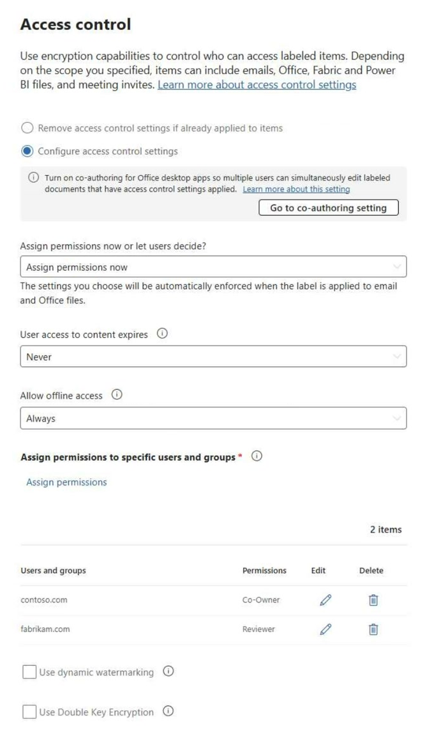Edit permissions for contoso.com
The image size is (427, 743).
[326, 600]
